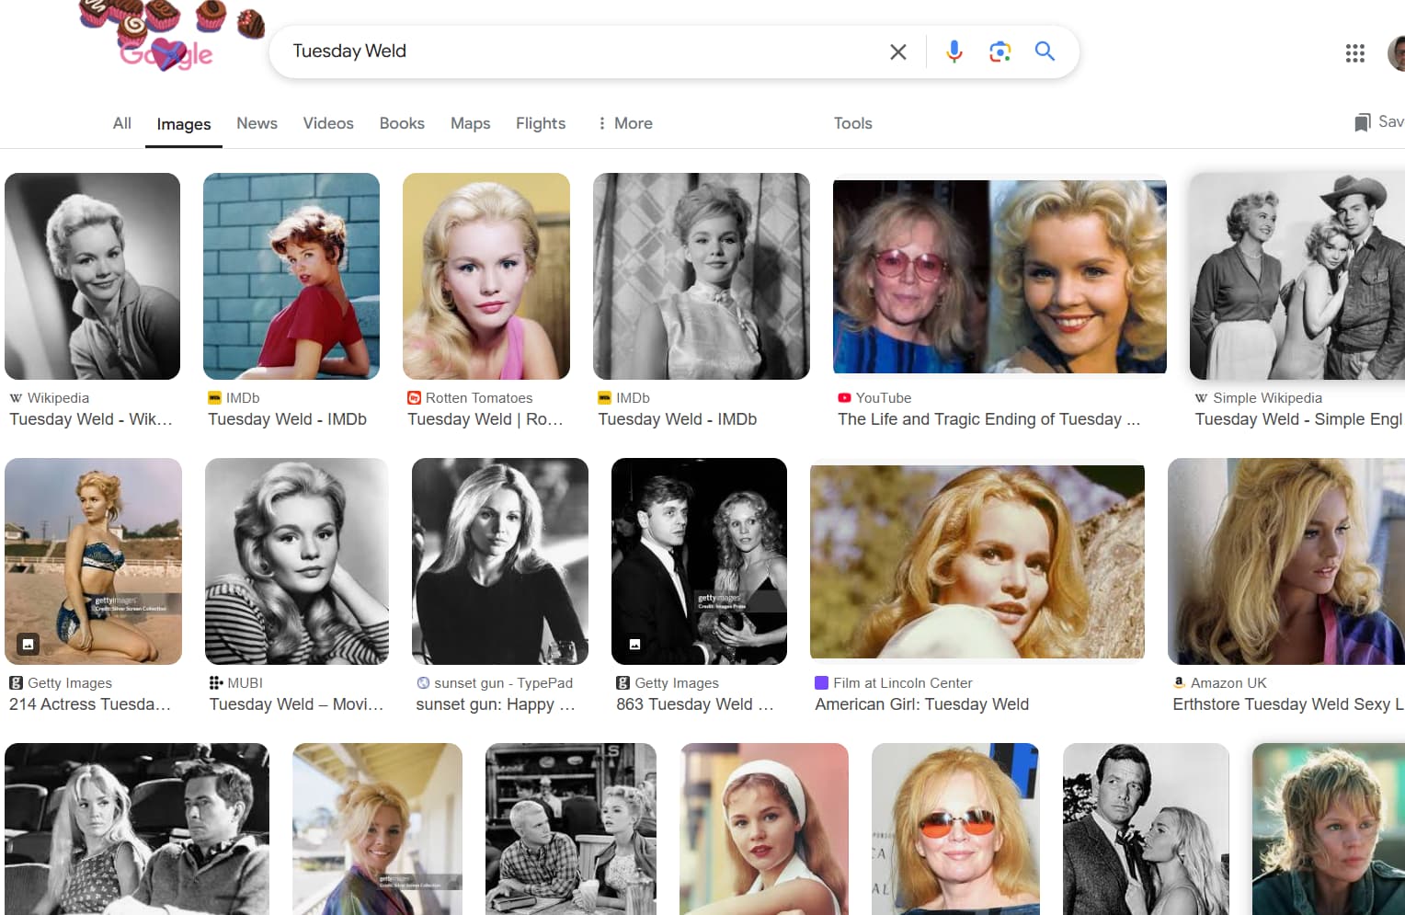Open the Tools filter options
The image size is (1405, 915).
(x=852, y=123)
